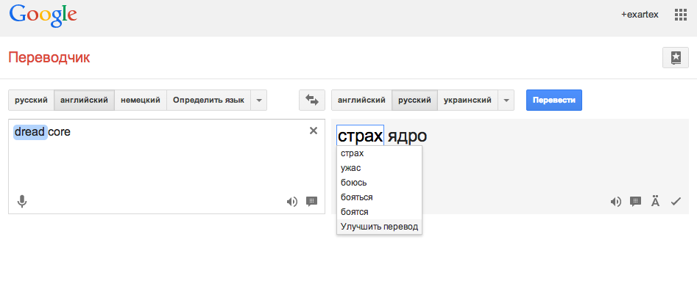The image size is (697, 289).
Task: Click the Google logo
Action: click(x=43, y=16)
